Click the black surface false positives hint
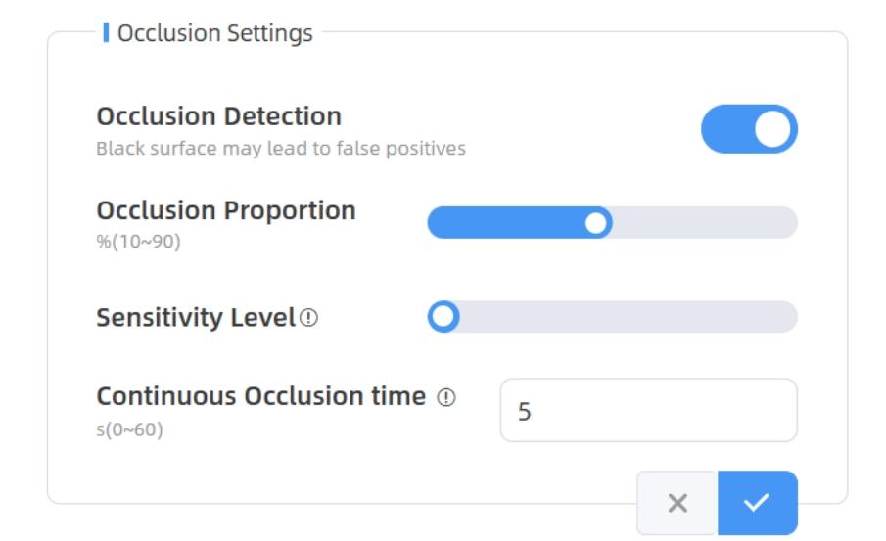This screenshot has width=886, height=541. click(280, 149)
